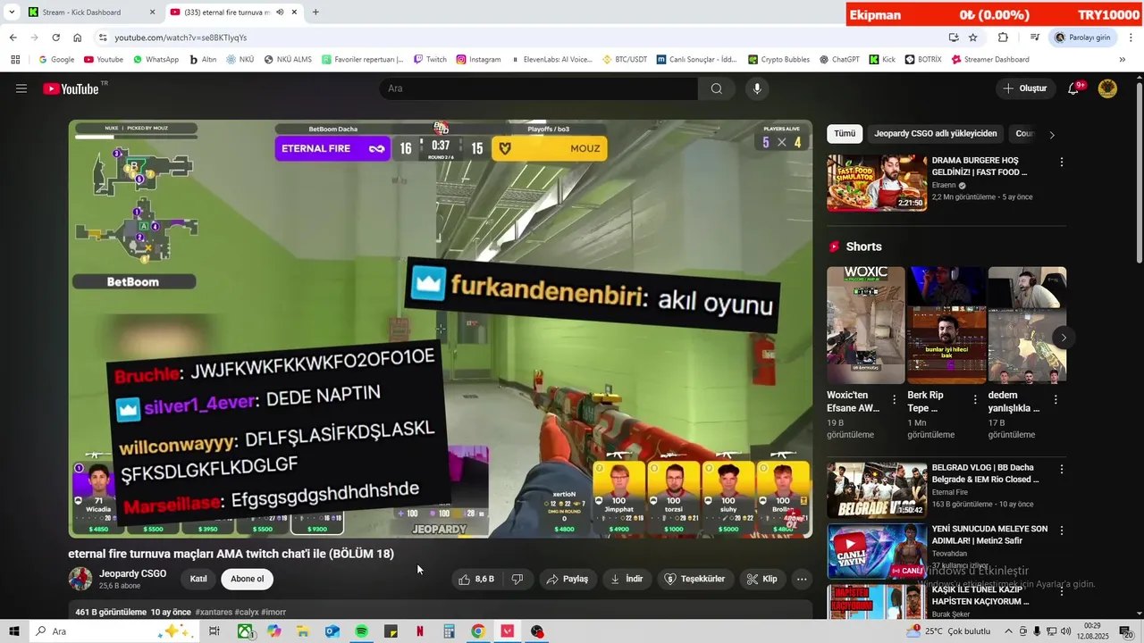Open options for BELGRAD VLOG video
Image resolution: width=1144 pixels, height=643 pixels.
click(x=1062, y=469)
